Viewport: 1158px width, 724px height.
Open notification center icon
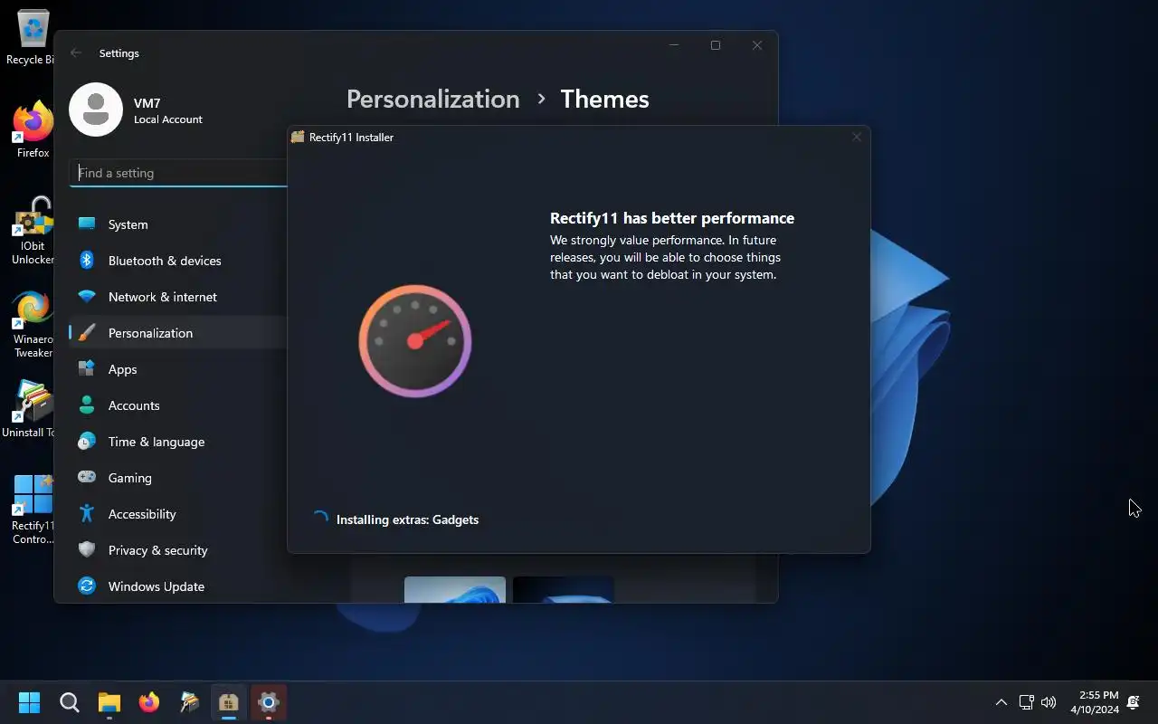[1134, 702]
